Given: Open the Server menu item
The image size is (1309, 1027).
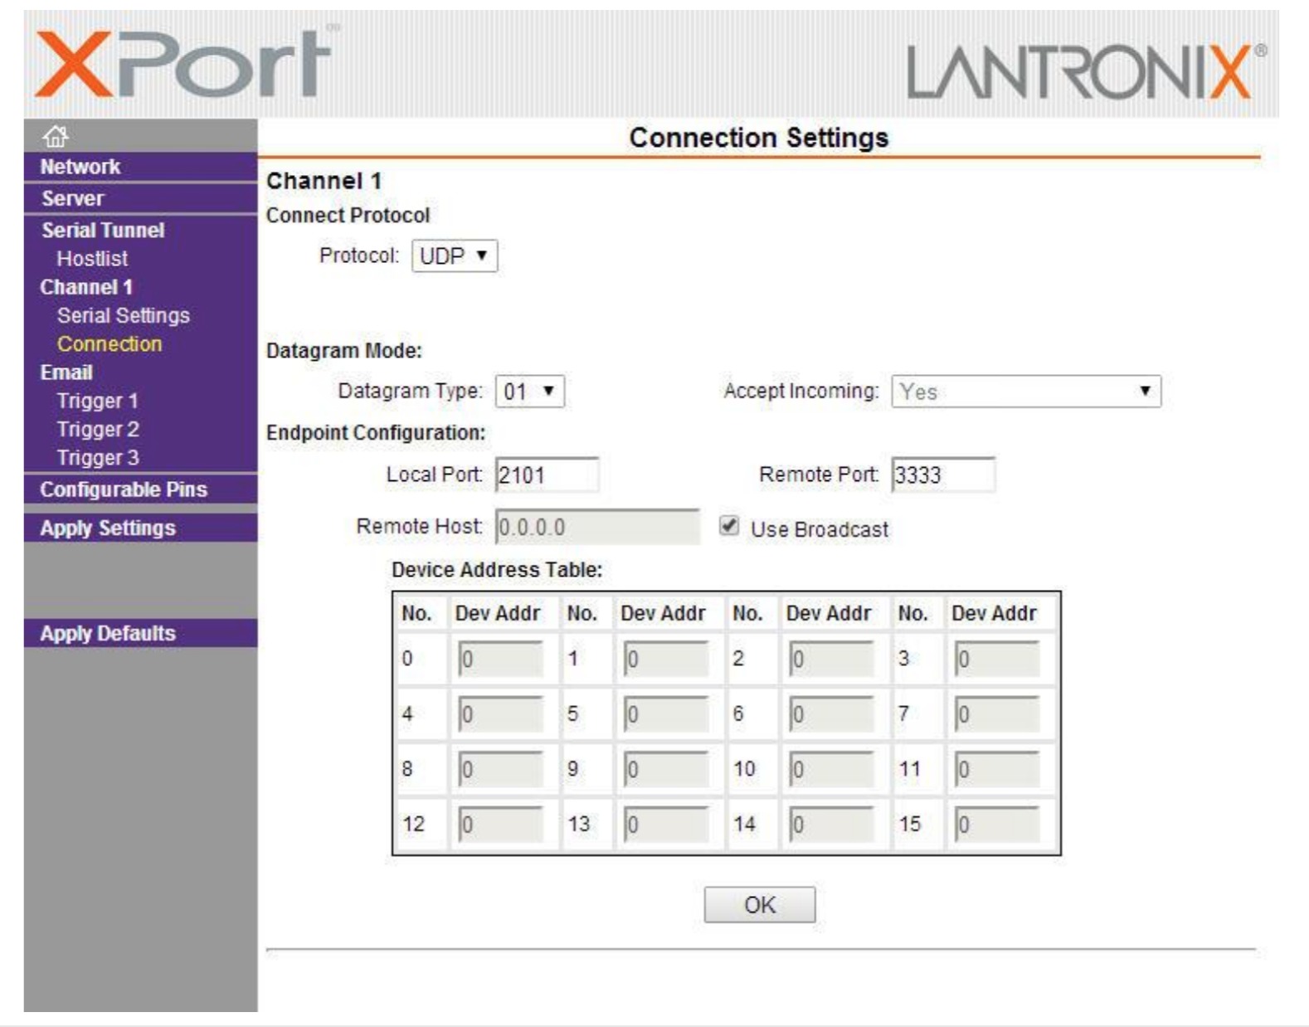Looking at the screenshot, I should (x=73, y=198).
